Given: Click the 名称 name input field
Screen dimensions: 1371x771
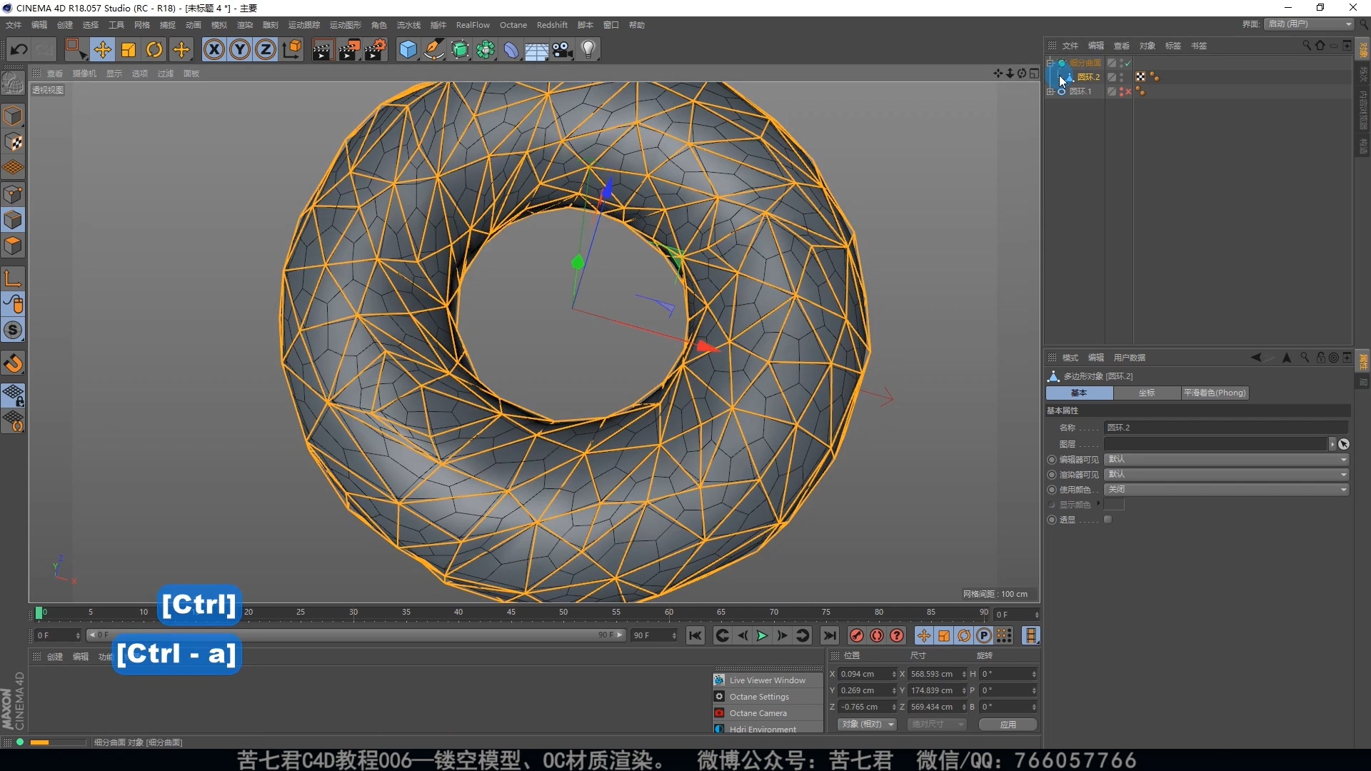Looking at the screenshot, I should (x=1227, y=428).
